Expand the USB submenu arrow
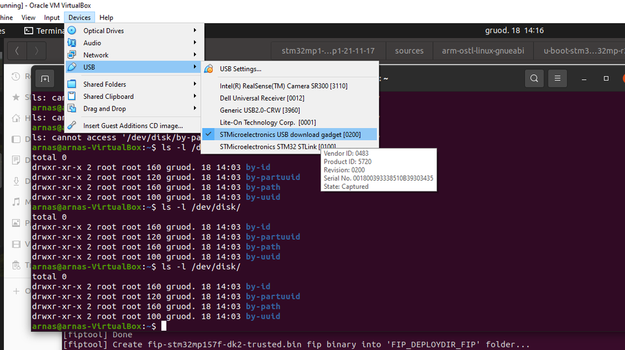625x350 pixels. click(x=195, y=67)
